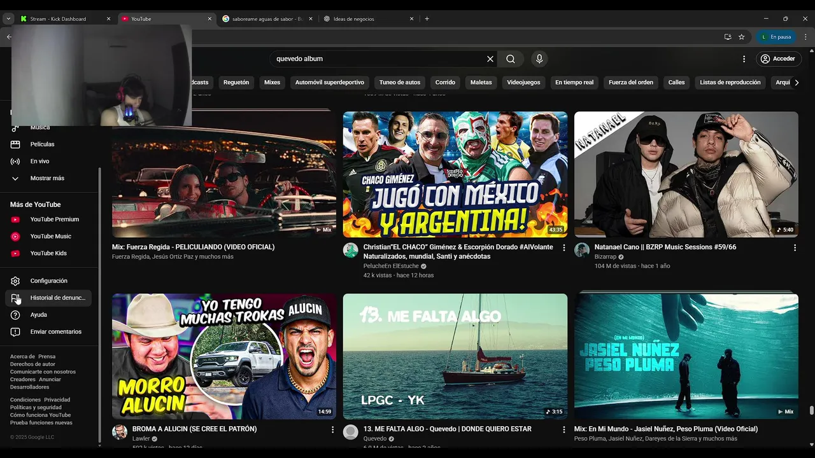Open Historial de denuncias in sidebar

coord(50,298)
